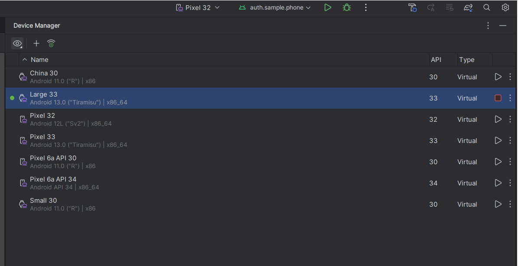Screen dimensions: 518x266
Task: Open the Search Everywhere magnifier
Action: point(487,7)
